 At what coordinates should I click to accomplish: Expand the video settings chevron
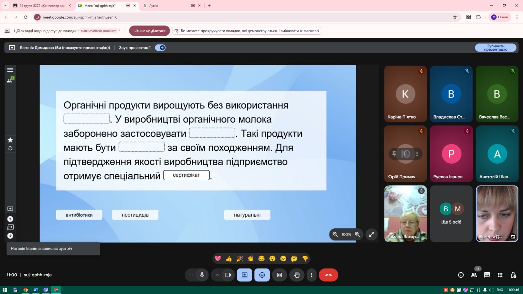217,275
